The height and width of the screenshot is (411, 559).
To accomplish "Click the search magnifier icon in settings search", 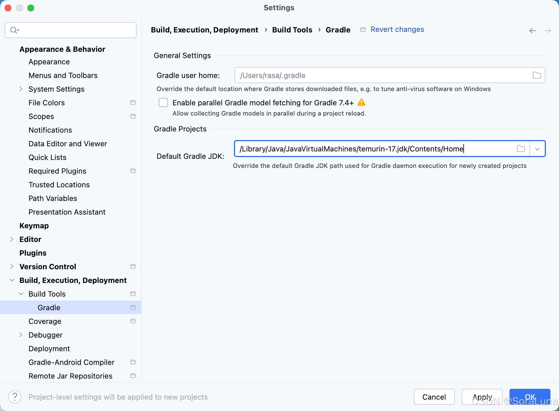I will pos(14,30).
